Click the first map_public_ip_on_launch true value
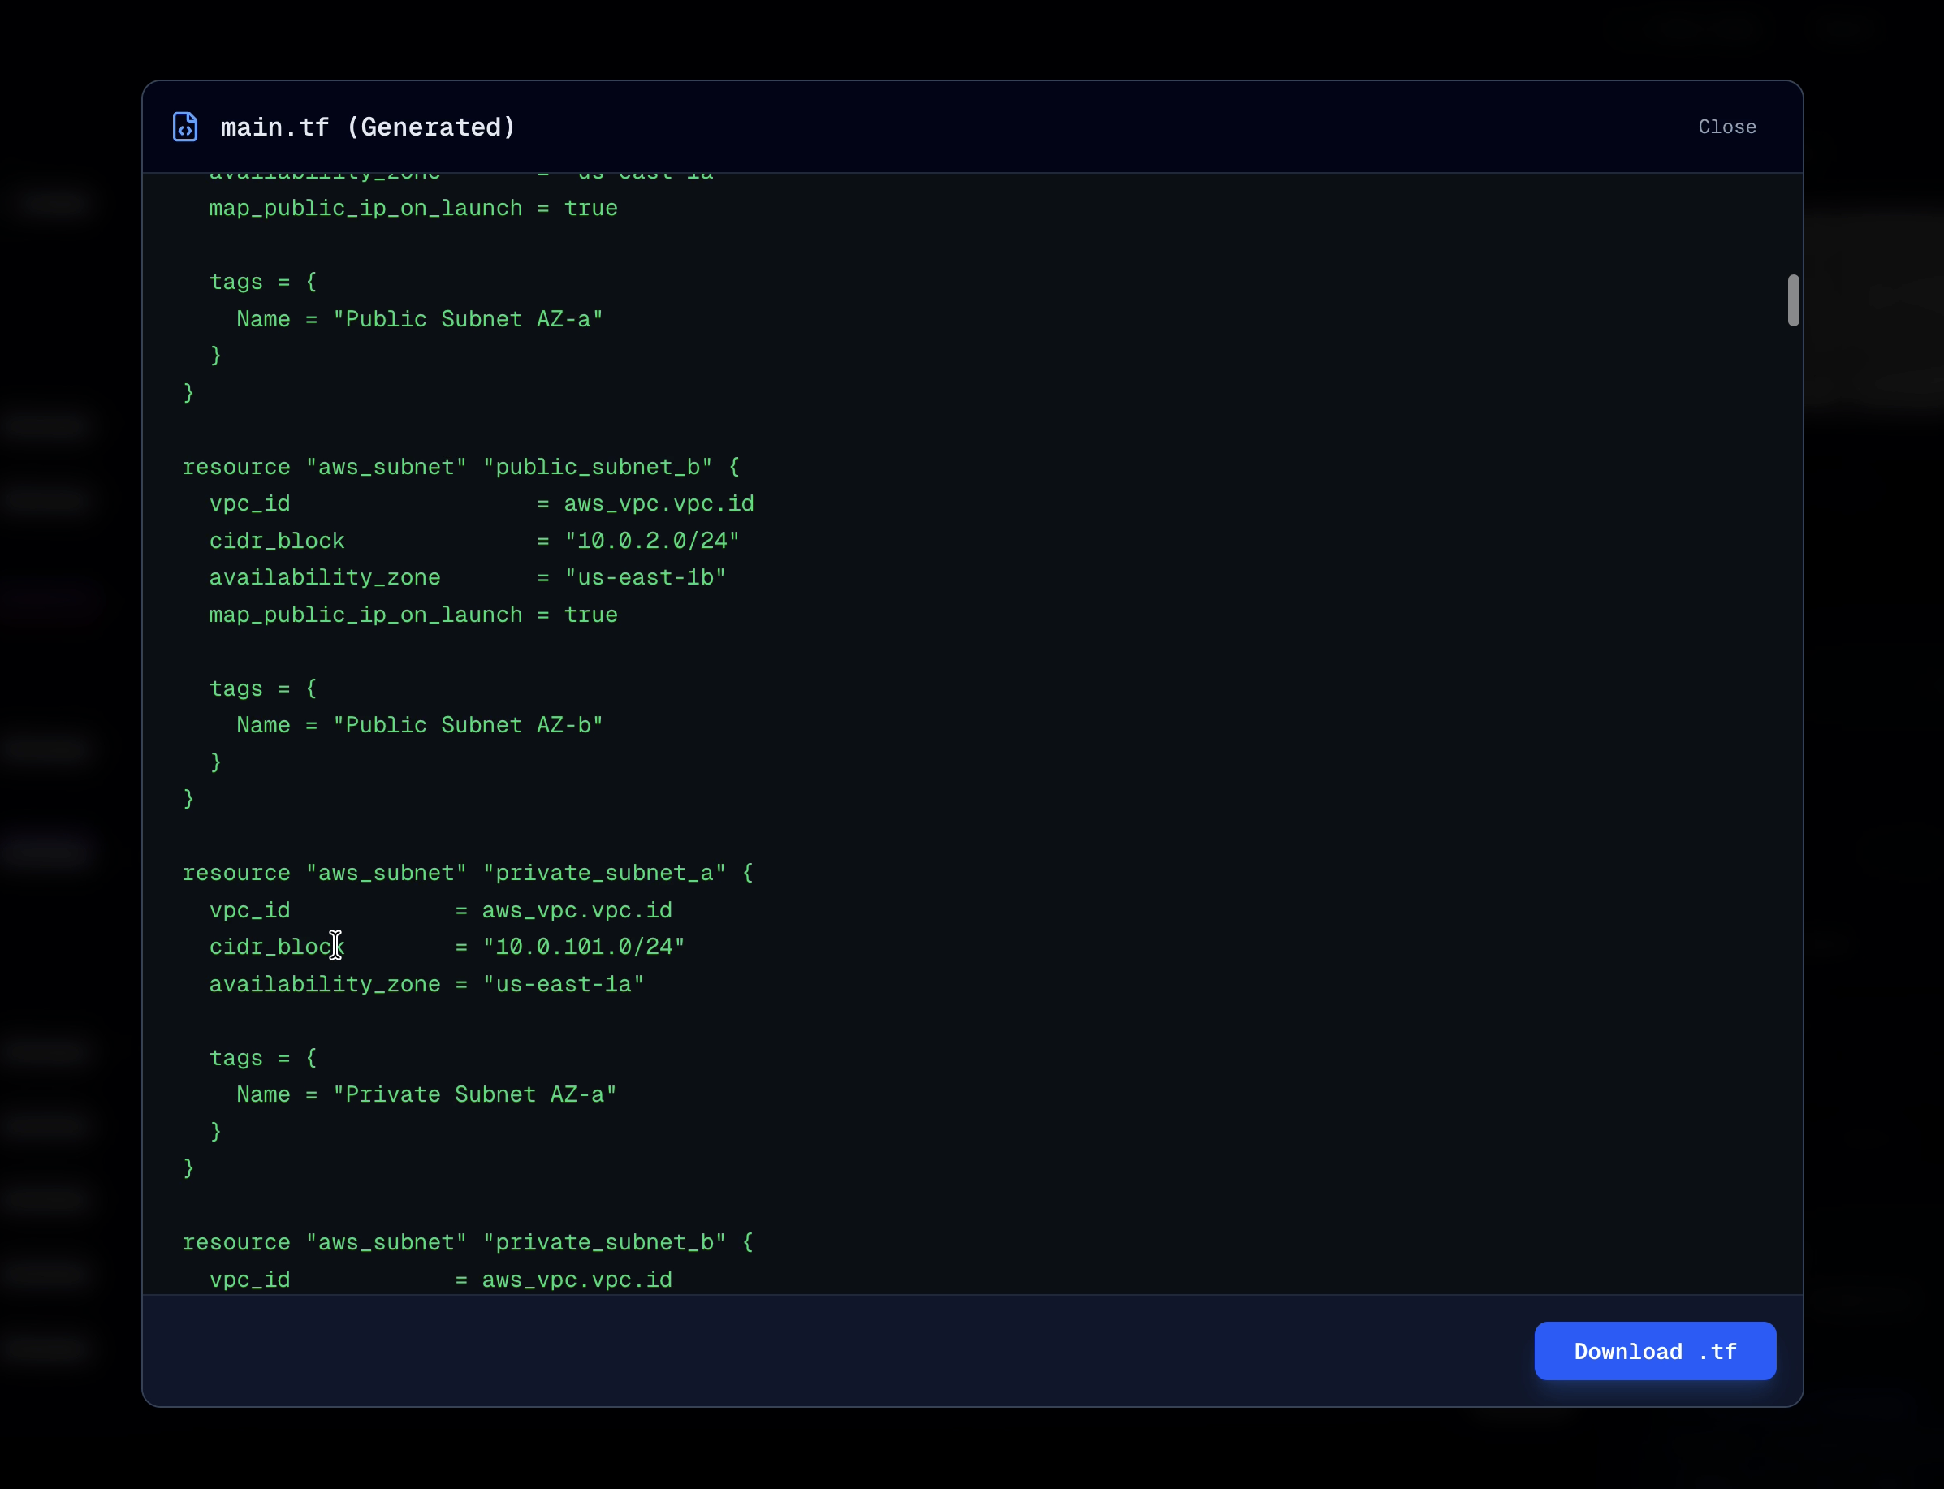This screenshot has height=1489, width=1944. pos(590,209)
